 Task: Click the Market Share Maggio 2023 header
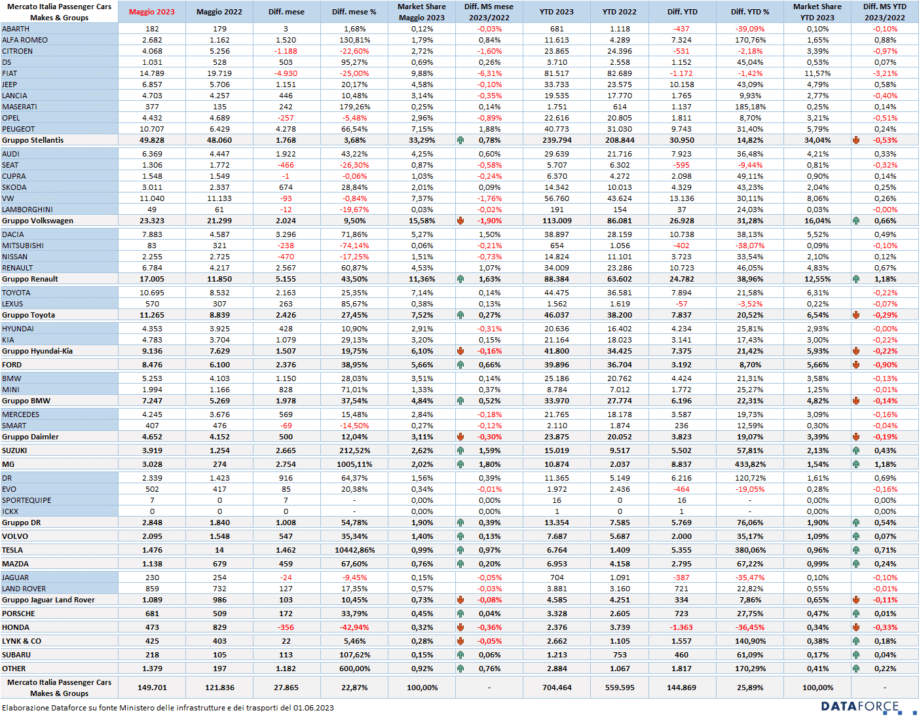click(422, 12)
